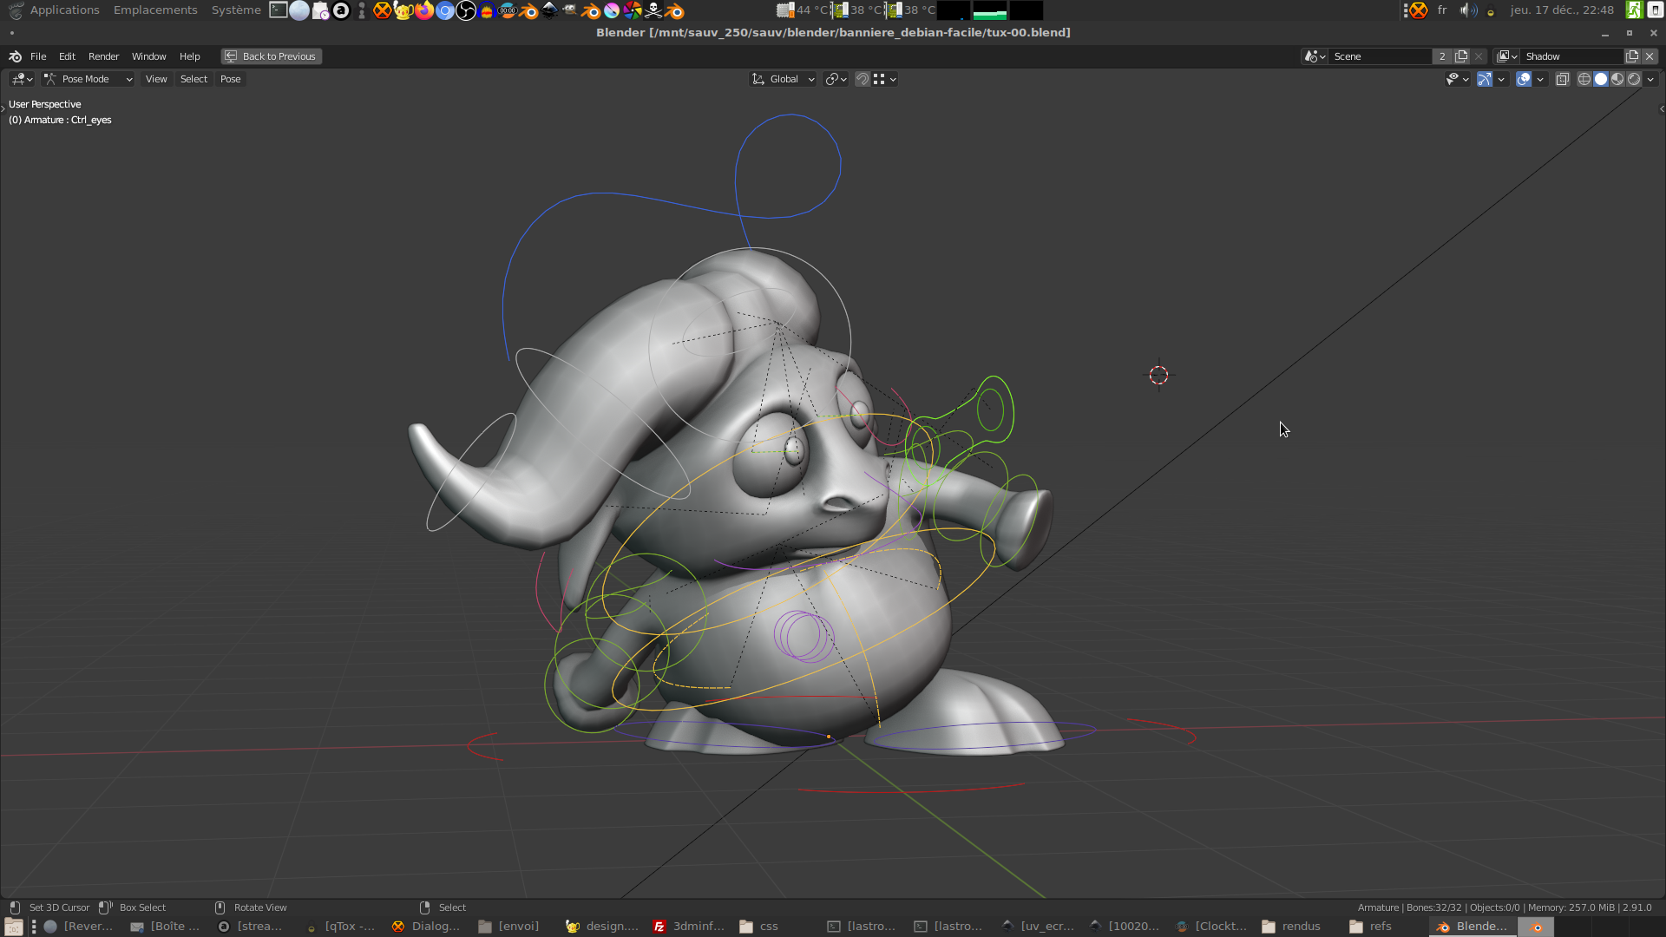Open the Système menu
This screenshot has height=937, width=1666.
click(236, 10)
